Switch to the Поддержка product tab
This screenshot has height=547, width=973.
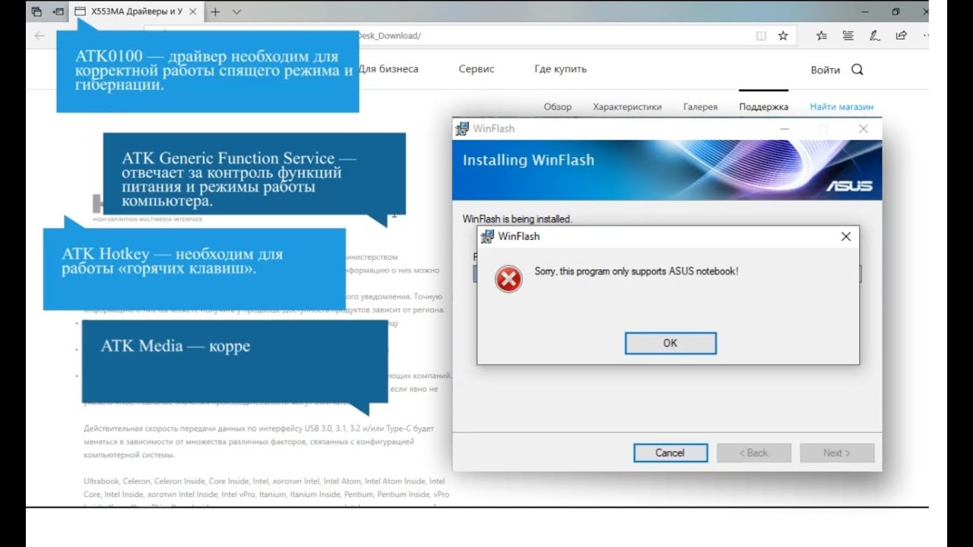(763, 107)
